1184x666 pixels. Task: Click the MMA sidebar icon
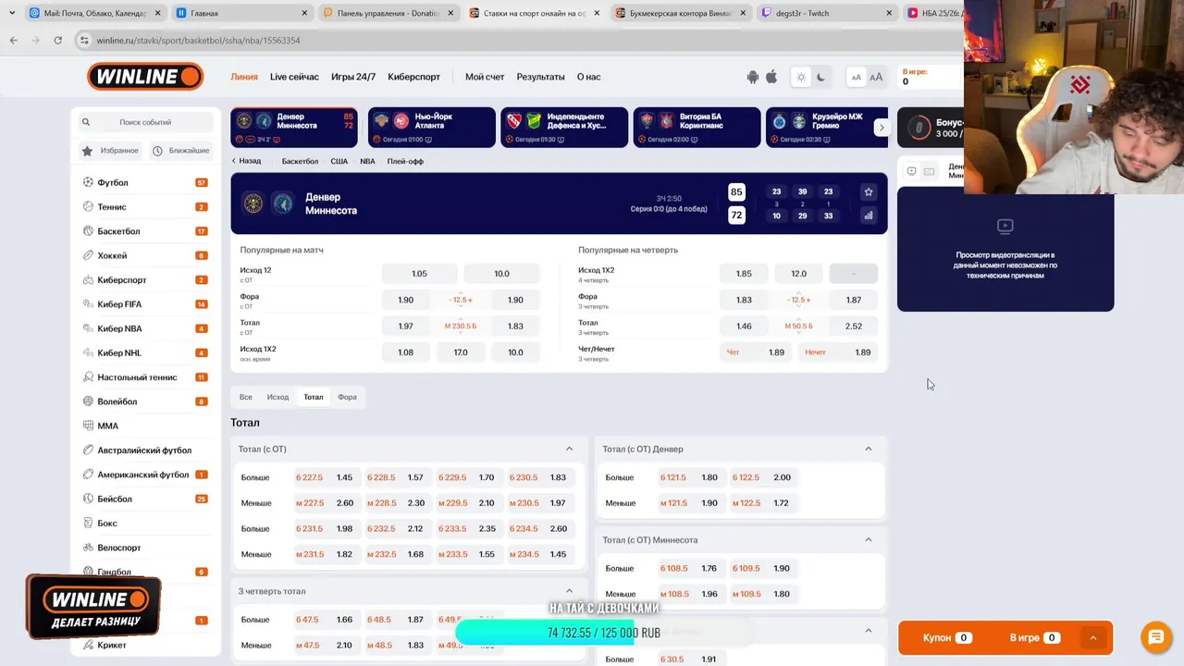coord(88,425)
